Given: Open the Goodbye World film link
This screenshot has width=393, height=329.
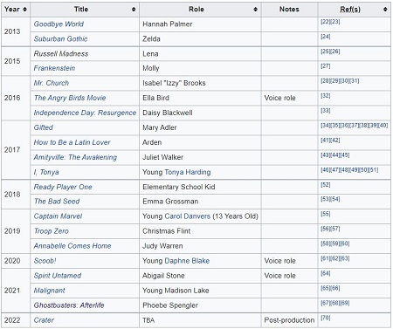Looking at the screenshot, I should tap(59, 24).
